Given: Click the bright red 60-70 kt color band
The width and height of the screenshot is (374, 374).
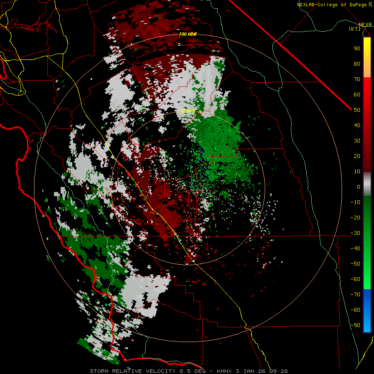Looking at the screenshot, I should [367, 86].
